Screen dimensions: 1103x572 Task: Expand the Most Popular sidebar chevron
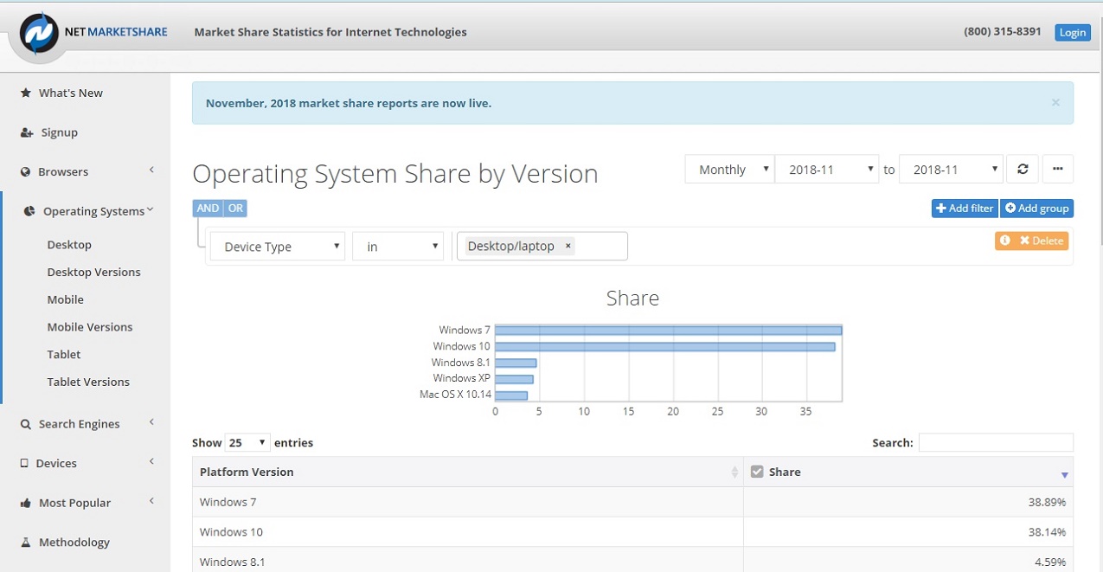tap(151, 501)
